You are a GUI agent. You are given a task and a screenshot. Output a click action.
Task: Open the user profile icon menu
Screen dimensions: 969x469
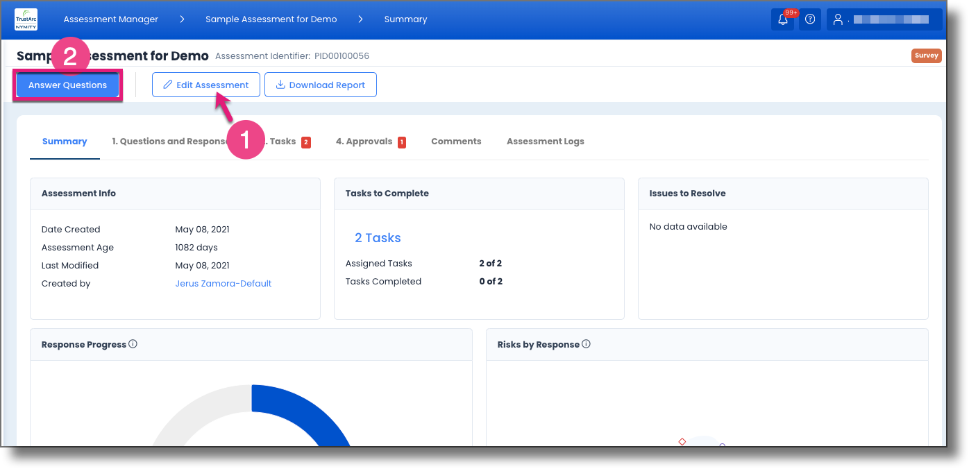click(838, 19)
